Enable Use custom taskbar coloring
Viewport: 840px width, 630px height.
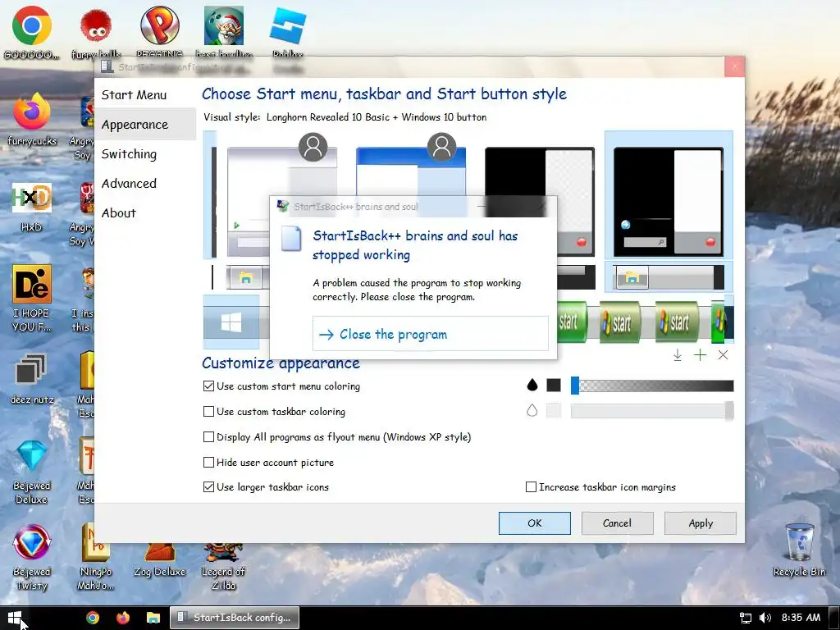[208, 412]
